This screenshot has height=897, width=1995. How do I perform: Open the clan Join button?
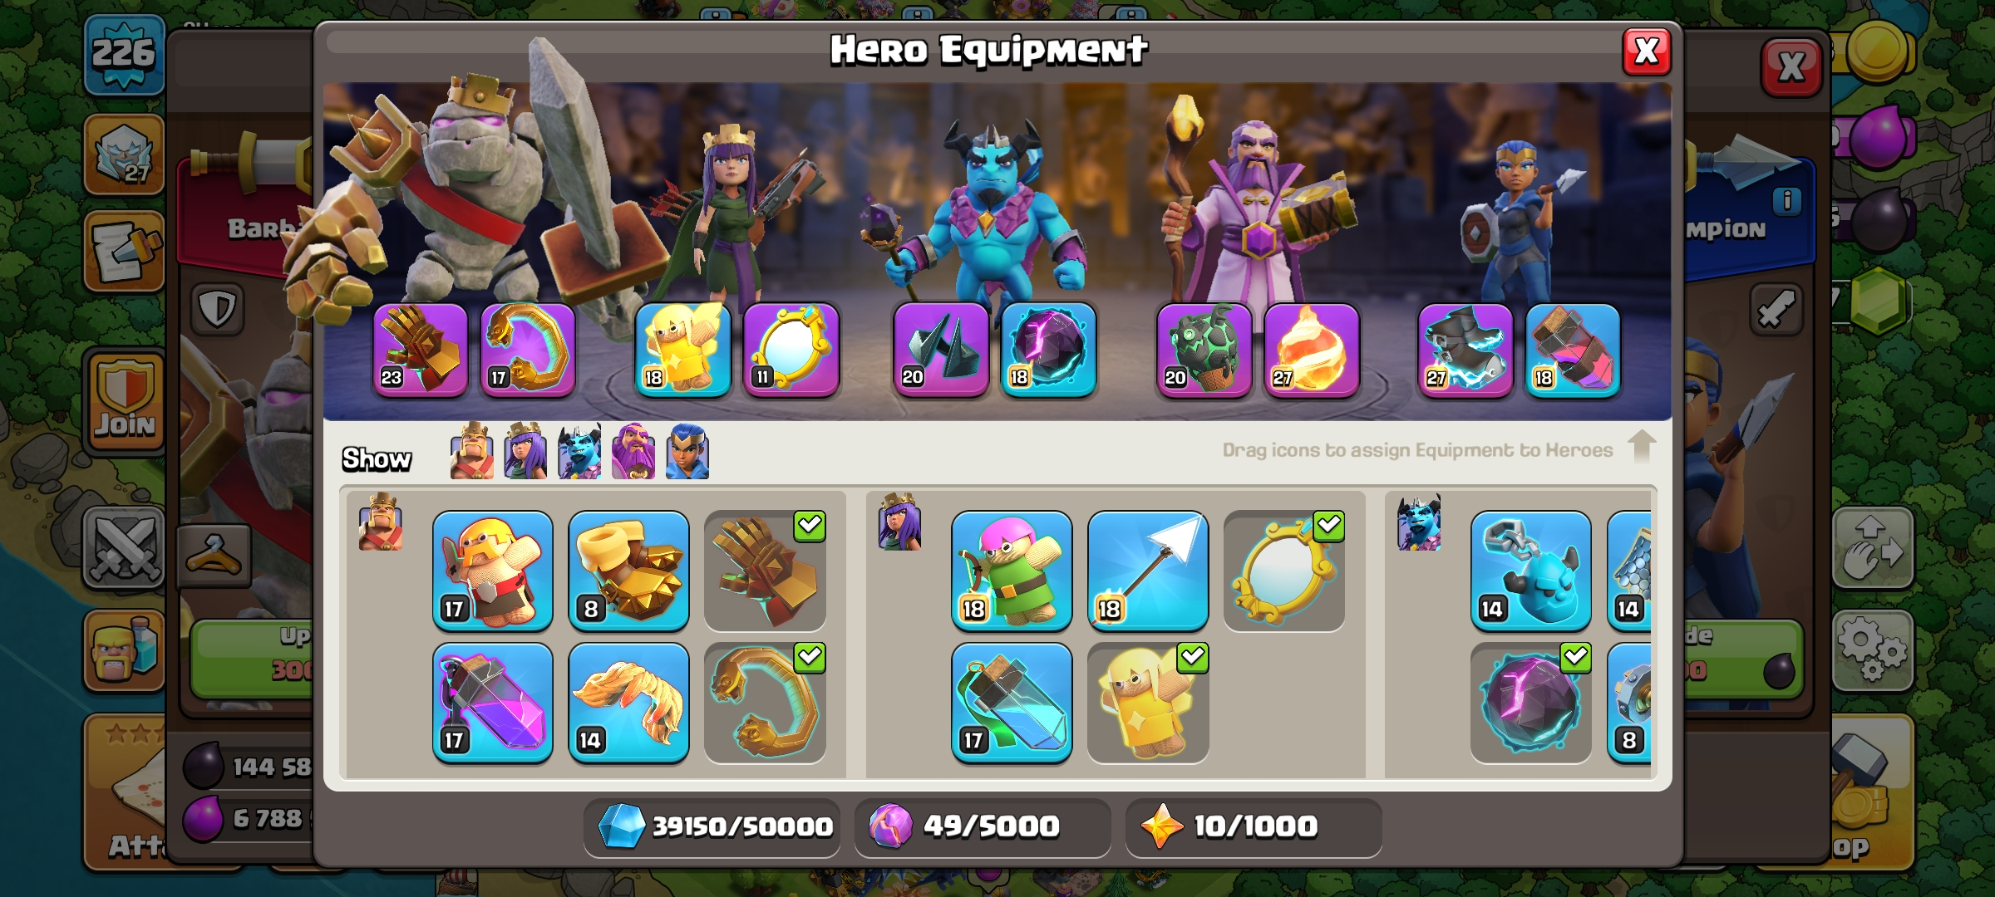(125, 401)
